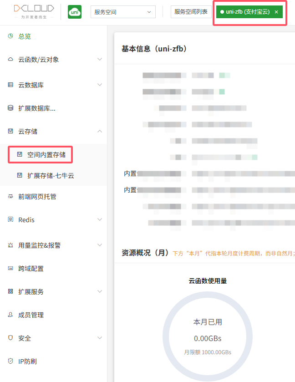Open the 云数据库 menu item
The width and height of the screenshot is (295, 382).
point(31,85)
